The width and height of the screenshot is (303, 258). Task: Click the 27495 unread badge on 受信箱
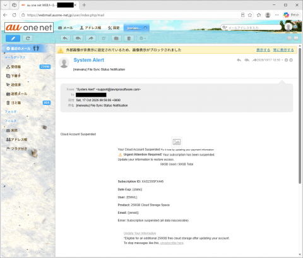point(45,66)
